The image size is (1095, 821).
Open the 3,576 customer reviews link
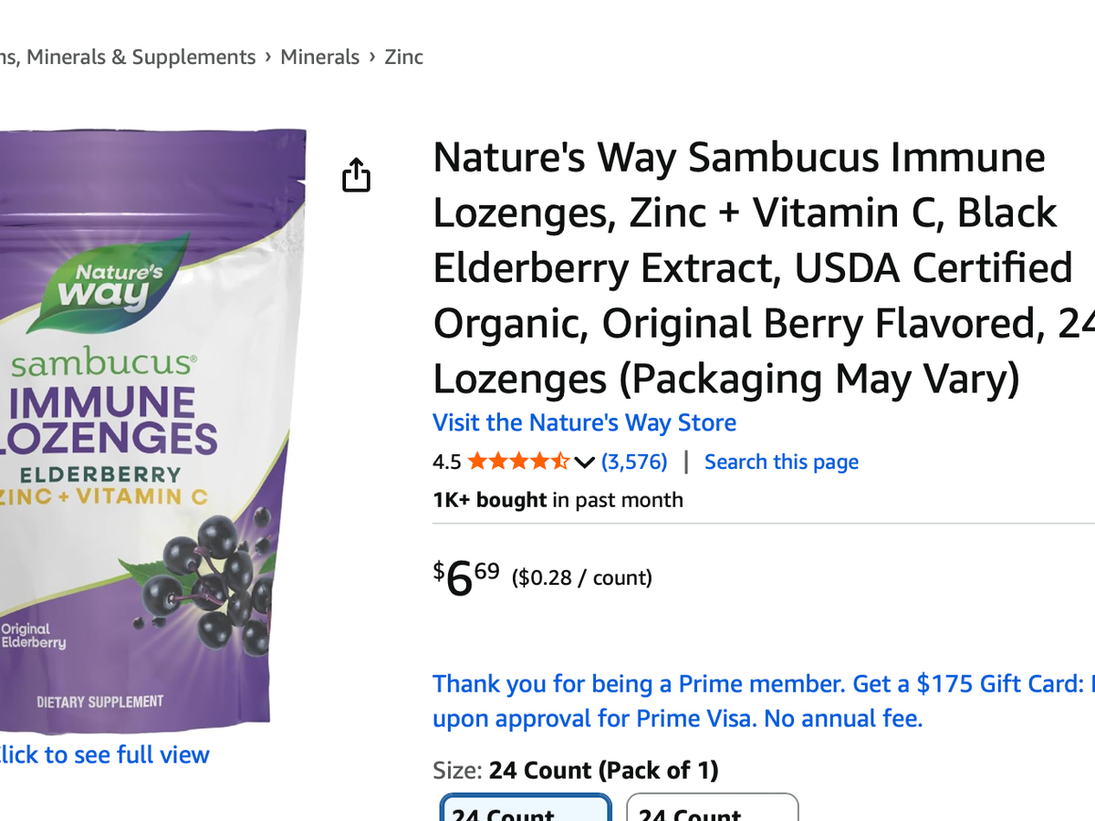(634, 462)
